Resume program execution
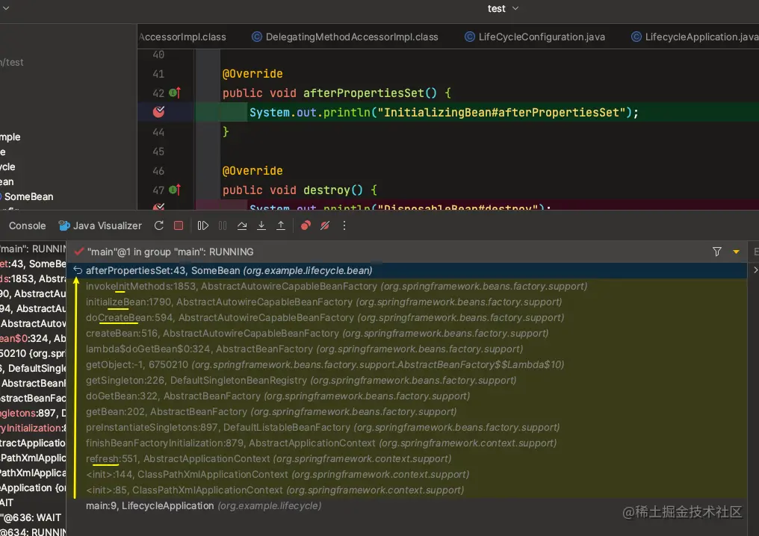 tap(202, 225)
